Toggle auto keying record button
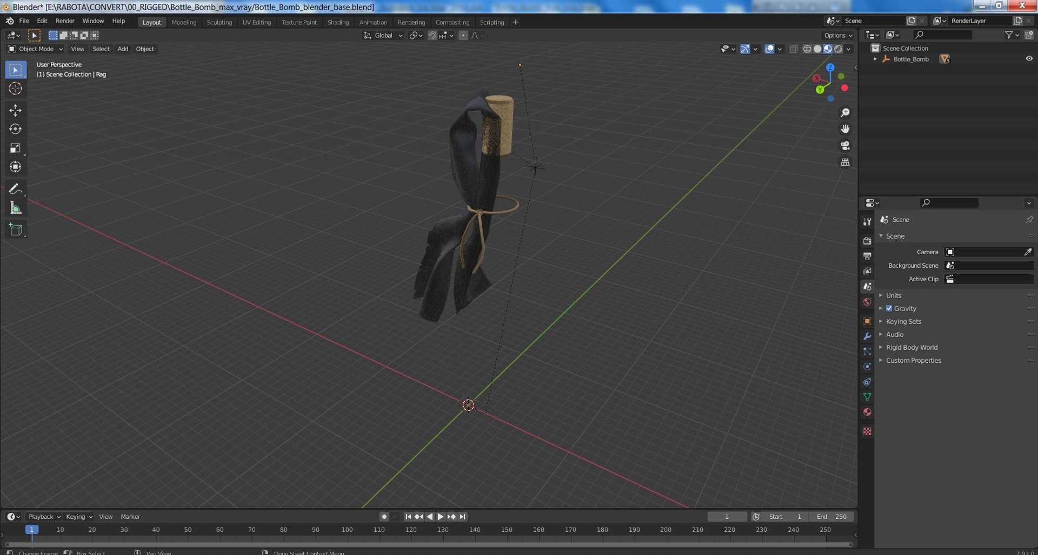The width and height of the screenshot is (1038, 555). (384, 517)
